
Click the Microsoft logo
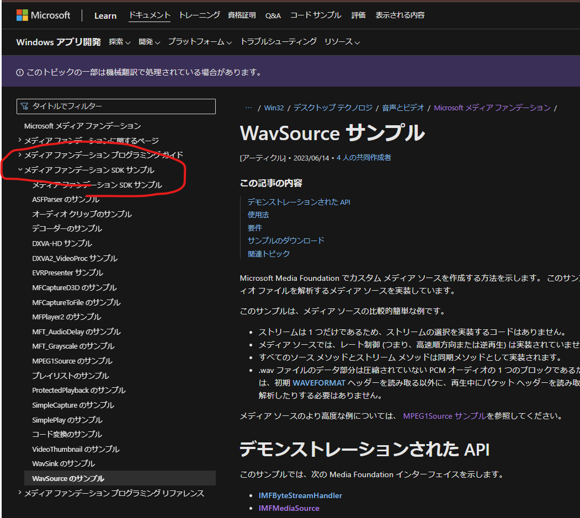pyautogui.click(x=43, y=15)
